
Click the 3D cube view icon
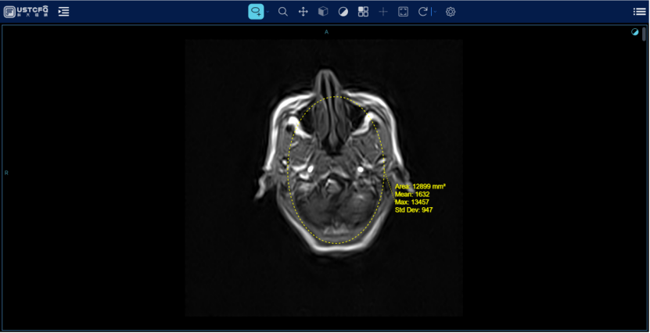[x=323, y=12]
